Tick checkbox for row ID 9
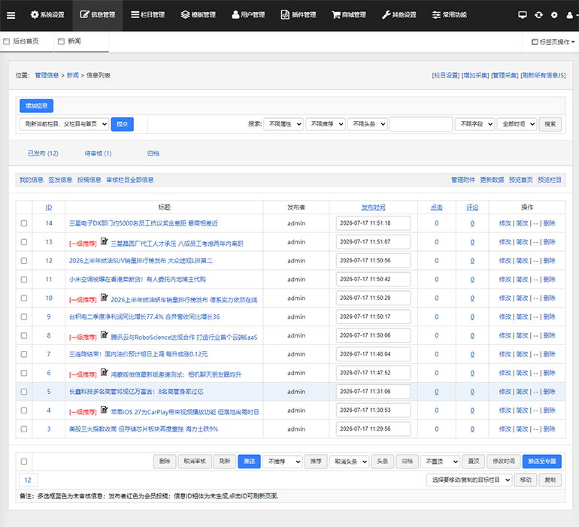 (24, 317)
